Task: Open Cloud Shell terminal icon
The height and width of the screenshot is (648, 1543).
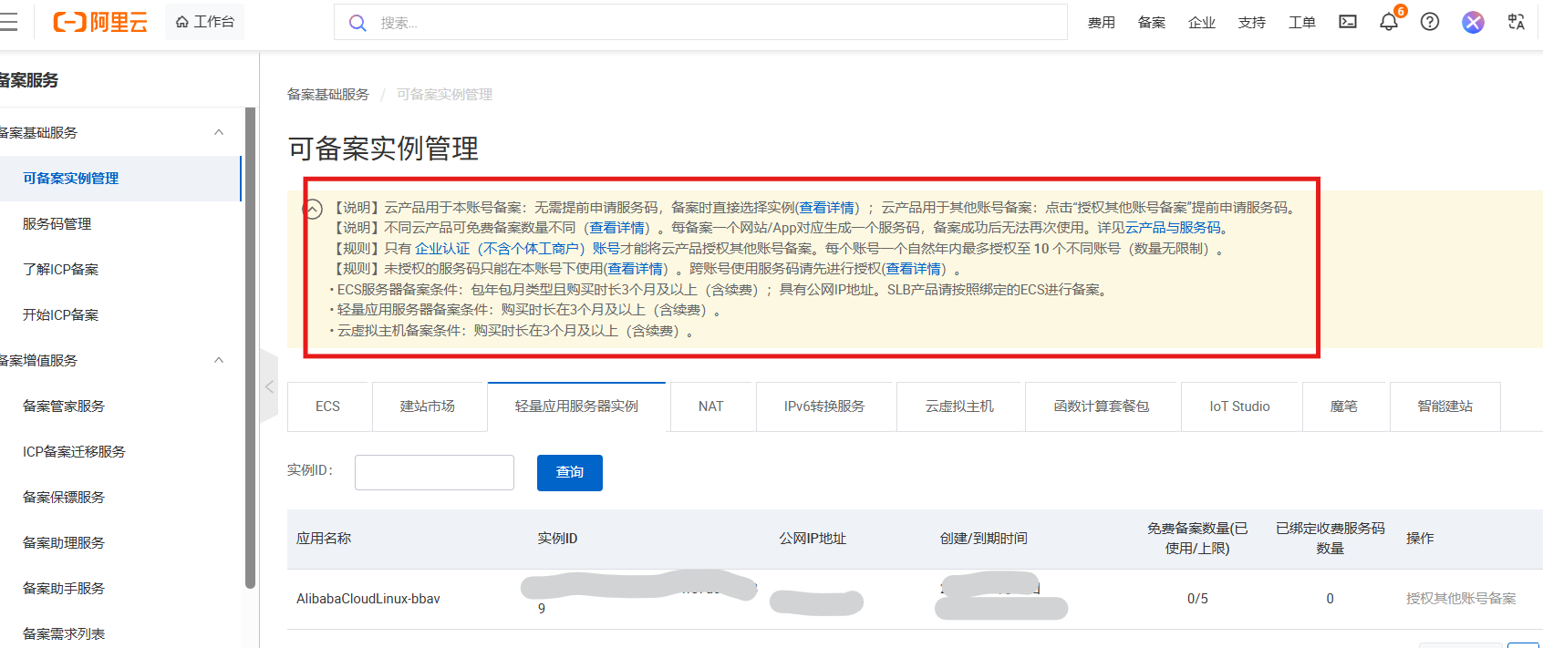Action: pos(1348,22)
